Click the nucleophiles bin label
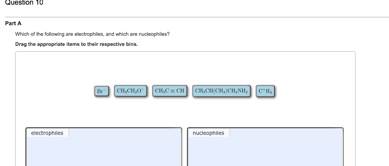This screenshot has width=389, height=166. coord(208,133)
